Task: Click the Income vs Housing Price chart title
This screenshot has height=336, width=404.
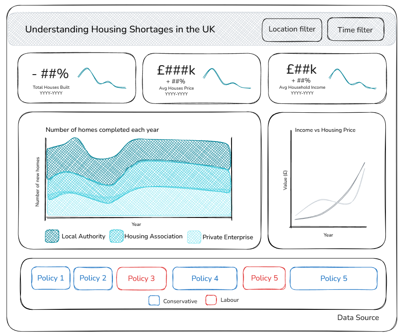Action: coord(325,130)
